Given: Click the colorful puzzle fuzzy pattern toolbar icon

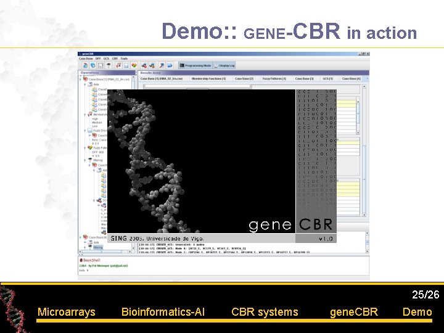Looking at the screenshot, I should pos(134,65).
